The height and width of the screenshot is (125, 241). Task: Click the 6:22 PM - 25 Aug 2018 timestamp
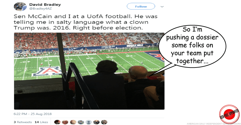33,114
